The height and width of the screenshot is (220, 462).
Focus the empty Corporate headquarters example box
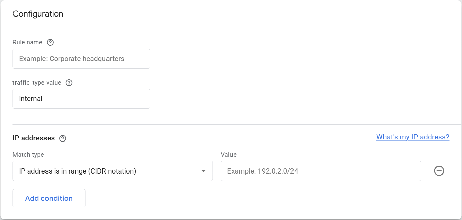point(81,58)
